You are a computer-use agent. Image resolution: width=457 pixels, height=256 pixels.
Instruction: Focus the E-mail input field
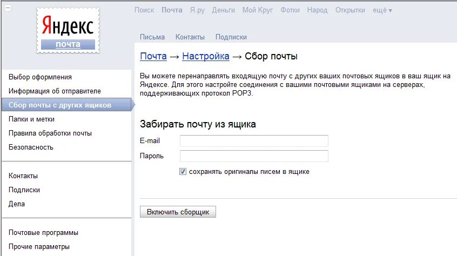pos(254,141)
